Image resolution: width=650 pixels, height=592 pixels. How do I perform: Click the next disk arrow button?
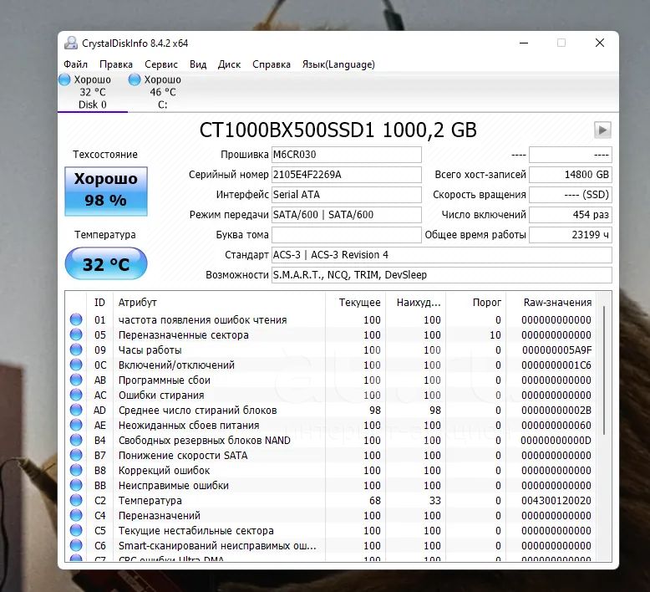click(x=602, y=130)
